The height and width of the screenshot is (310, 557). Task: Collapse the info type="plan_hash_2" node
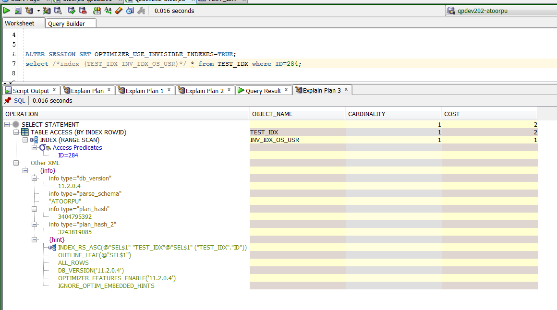tap(35, 225)
